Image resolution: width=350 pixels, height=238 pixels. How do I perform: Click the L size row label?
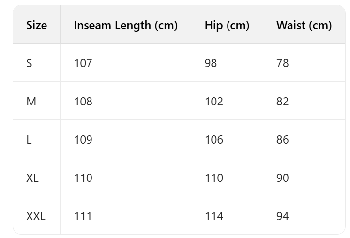[29, 140]
